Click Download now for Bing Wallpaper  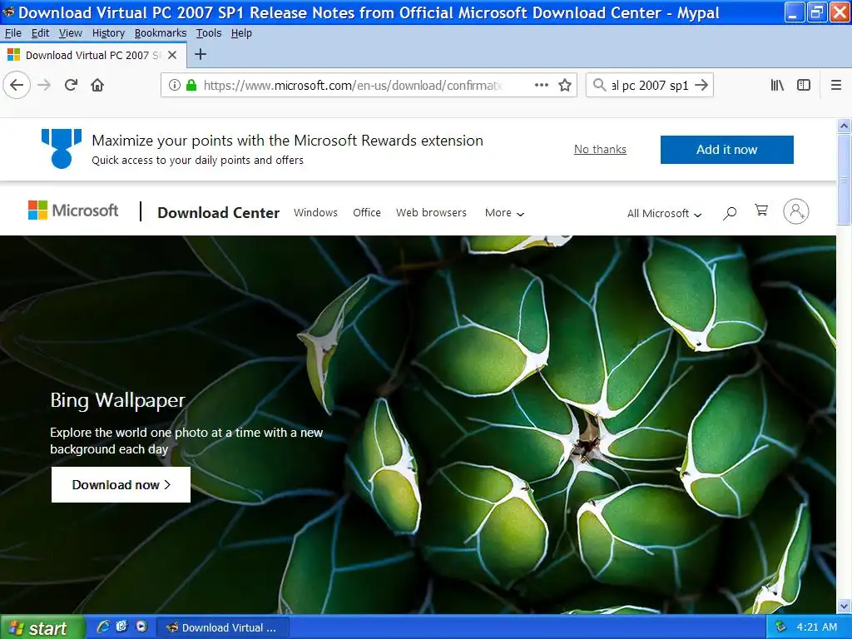coord(121,485)
